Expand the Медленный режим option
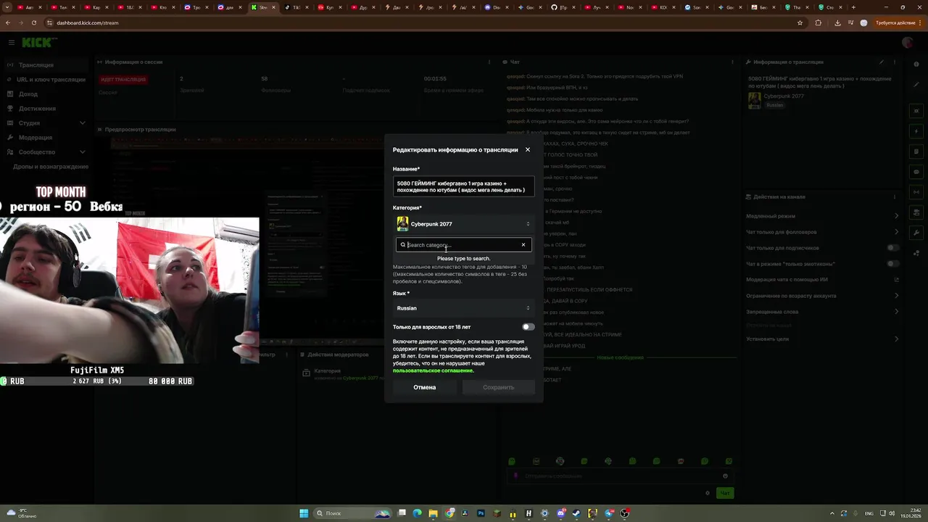This screenshot has height=522, width=928. coord(822,216)
